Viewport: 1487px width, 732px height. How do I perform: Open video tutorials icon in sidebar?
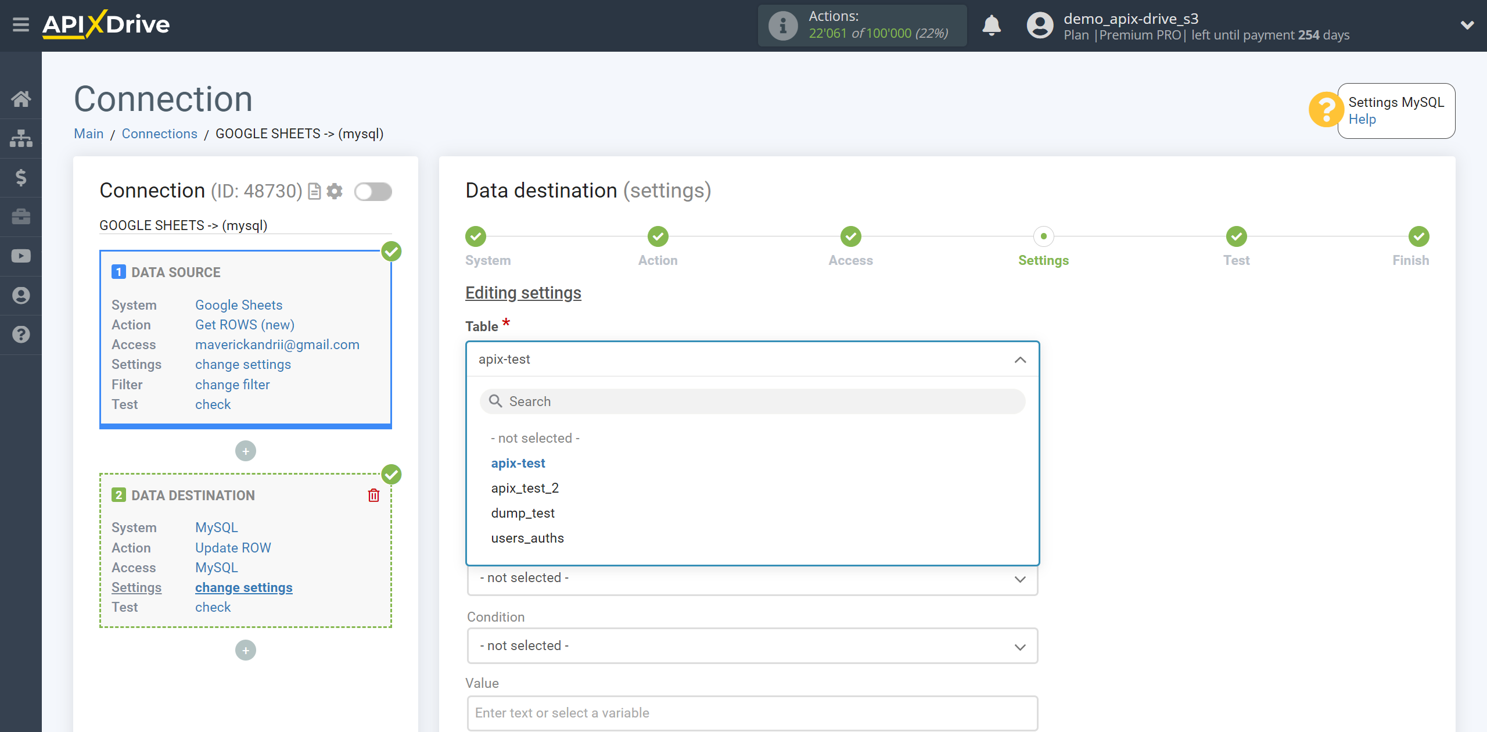click(x=21, y=256)
